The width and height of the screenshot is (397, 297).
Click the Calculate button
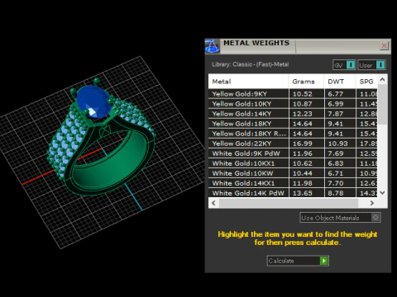click(298, 261)
